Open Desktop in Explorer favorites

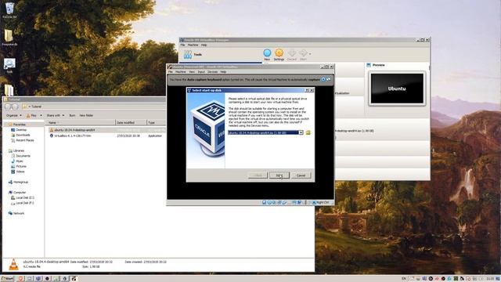21,130
